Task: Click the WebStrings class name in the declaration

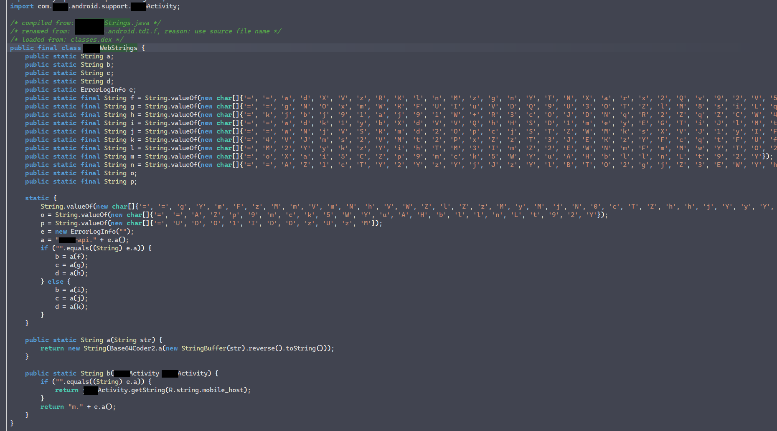Action: (119, 48)
